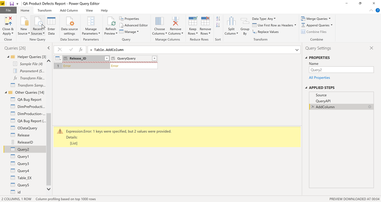
Task: Open Data source settings
Action: point(69,26)
